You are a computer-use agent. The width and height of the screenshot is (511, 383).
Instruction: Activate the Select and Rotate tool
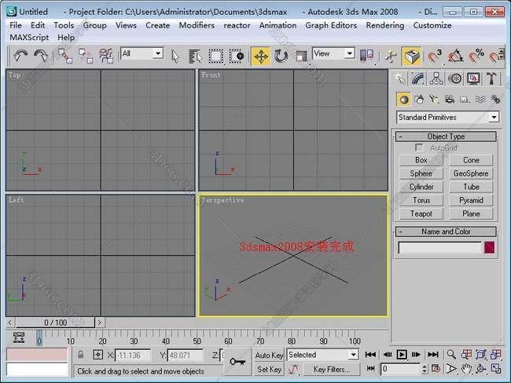click(x=281, y=57)
